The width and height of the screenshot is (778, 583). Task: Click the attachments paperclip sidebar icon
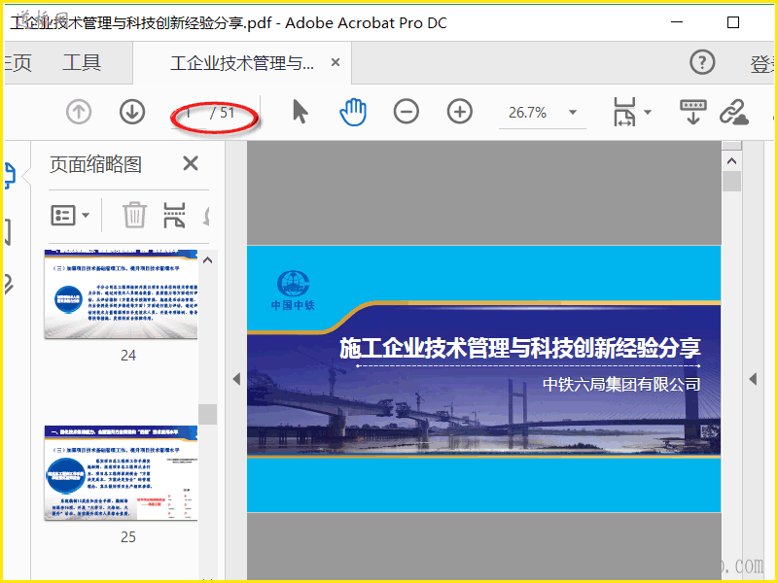pyautogui.click(x=9, y=284)
